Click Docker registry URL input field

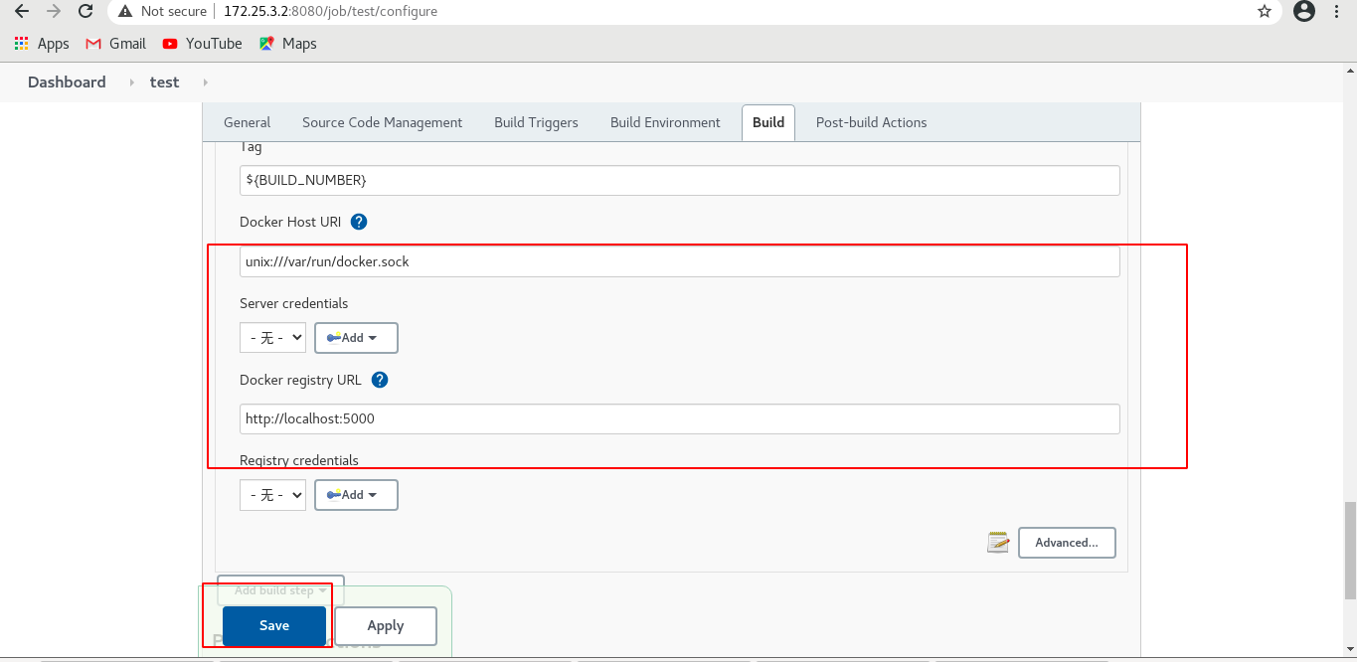pos(680,418)
